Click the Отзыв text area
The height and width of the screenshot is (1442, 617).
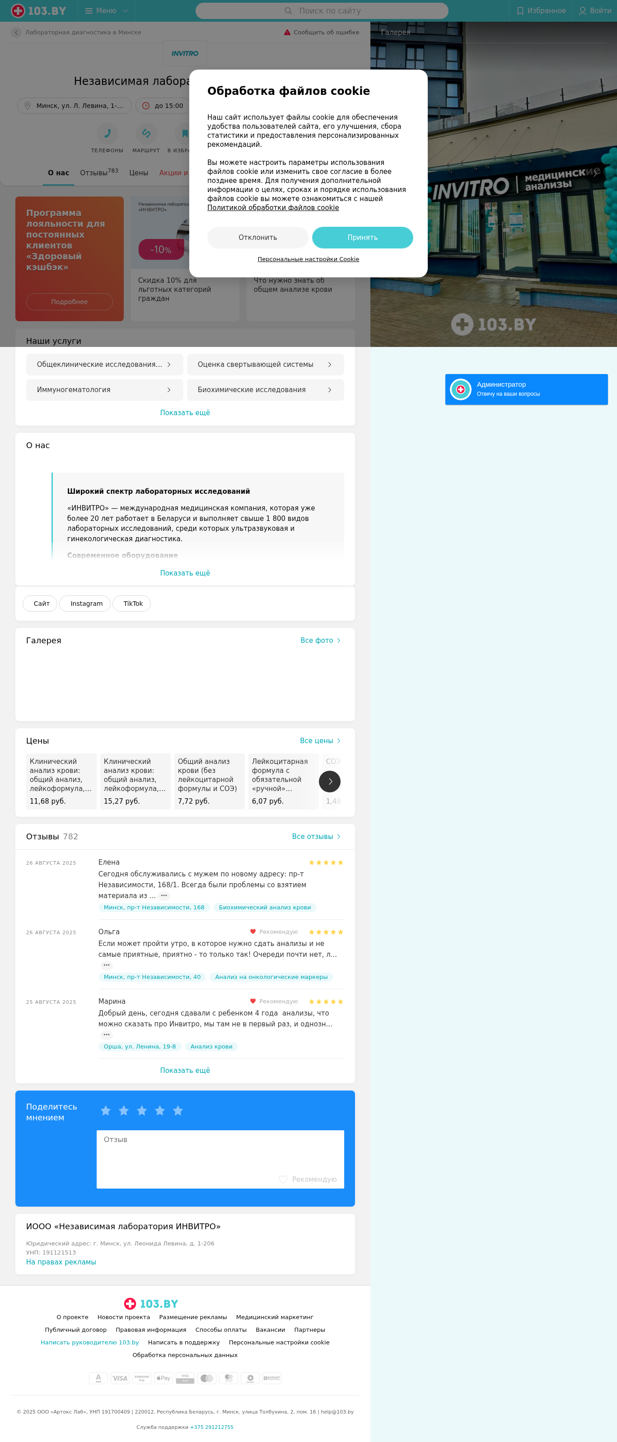click(220, 1159)
